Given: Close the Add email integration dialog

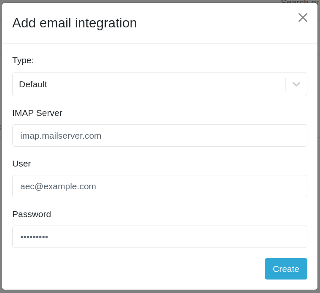Looking at the screenshot, I should (x=303, y=17).
